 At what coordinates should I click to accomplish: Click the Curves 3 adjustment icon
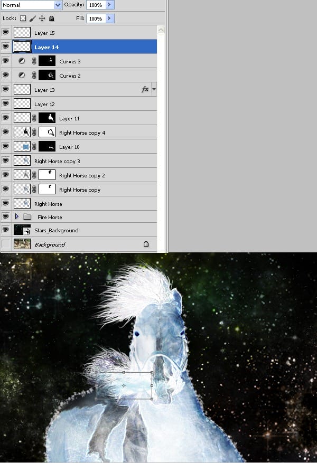tap(22, 61)
